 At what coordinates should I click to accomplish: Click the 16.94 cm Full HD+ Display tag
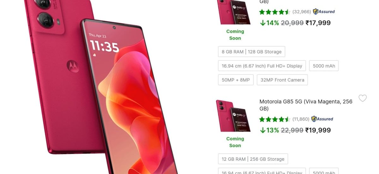[x=262, y=66]
